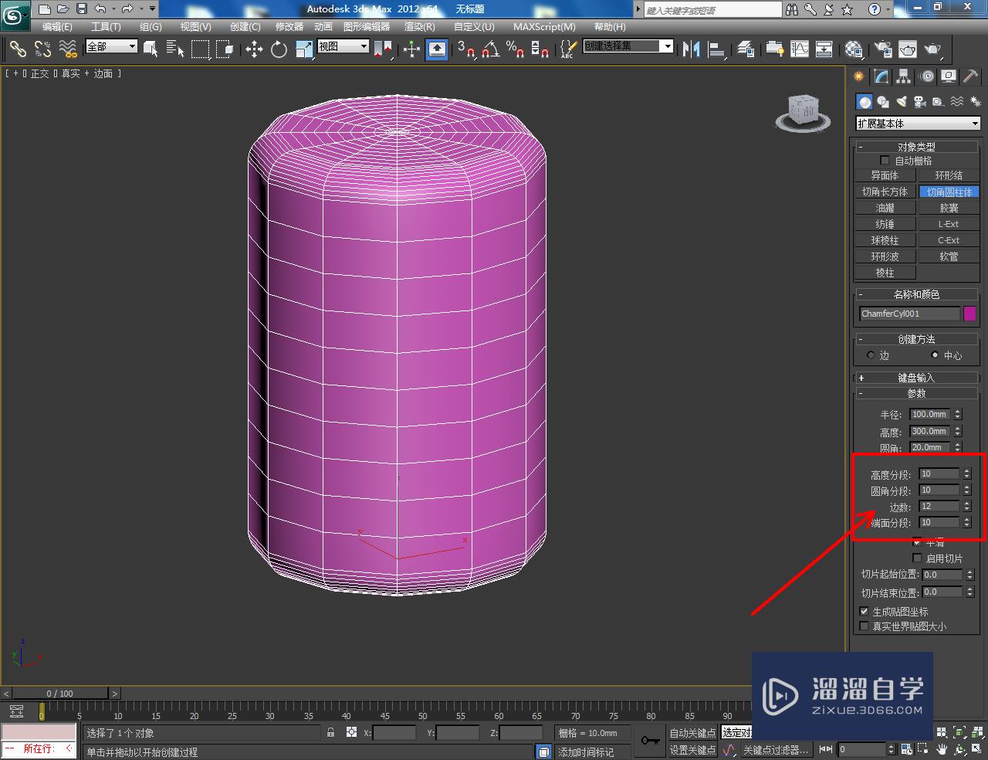Click the 0 / 100 time slider
The height and width of the screenshot is (760, 988).
(x=59, y=694)
